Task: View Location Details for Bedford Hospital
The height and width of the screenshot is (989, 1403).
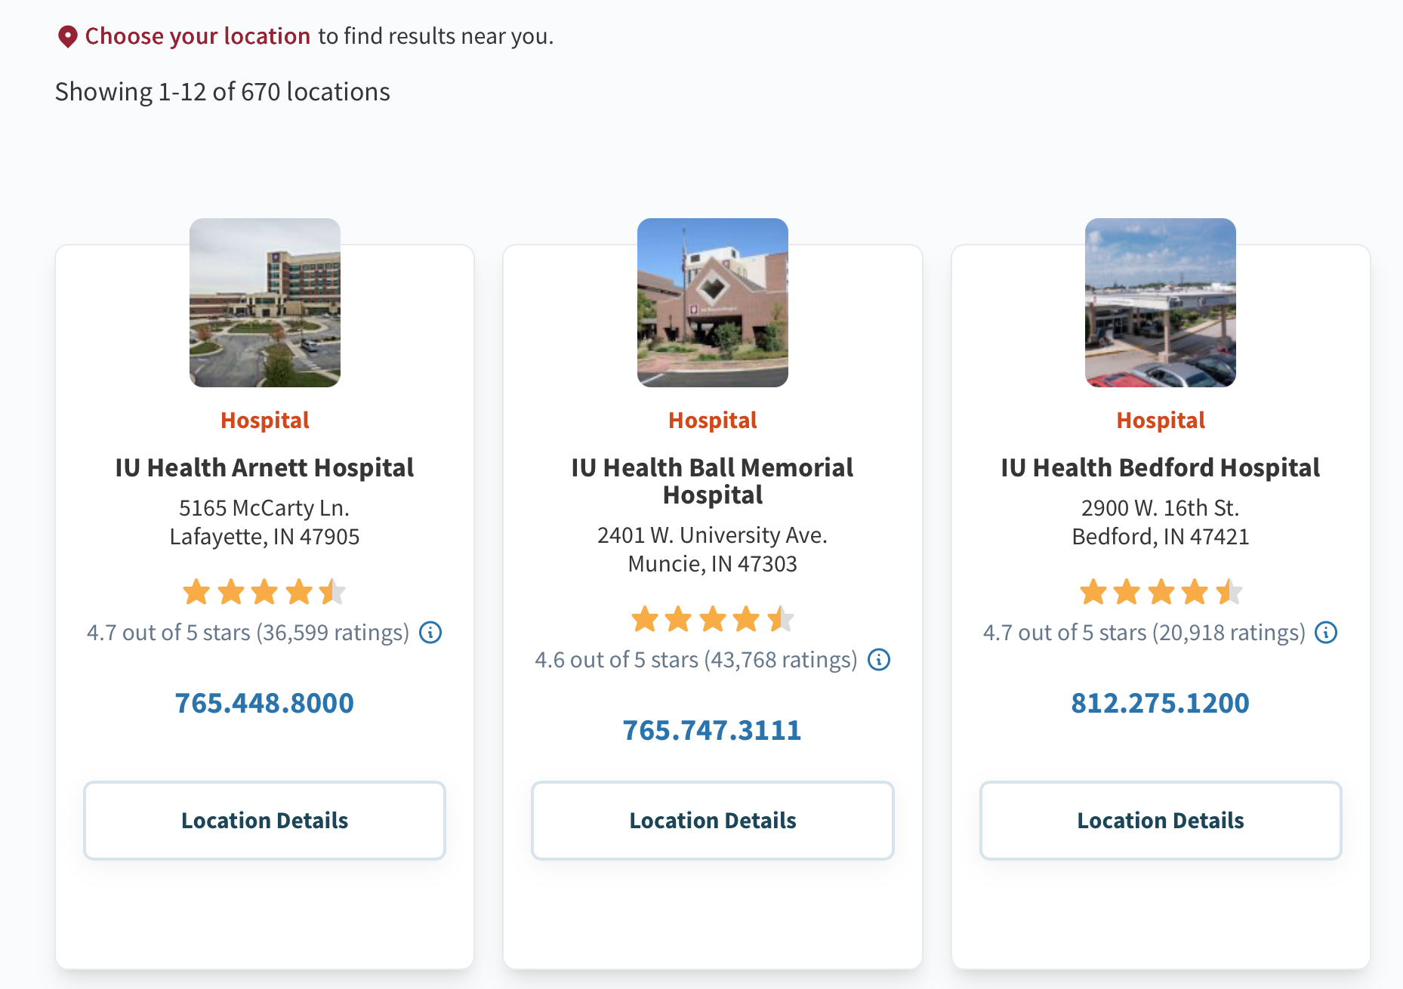Action: pyautogui.click(x=1161, y=821)
